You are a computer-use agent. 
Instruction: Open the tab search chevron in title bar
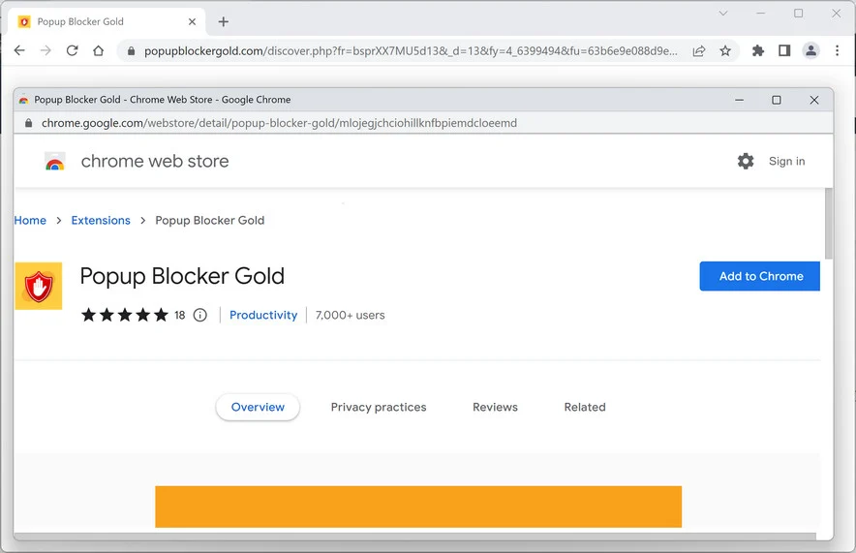click(723, 14)
